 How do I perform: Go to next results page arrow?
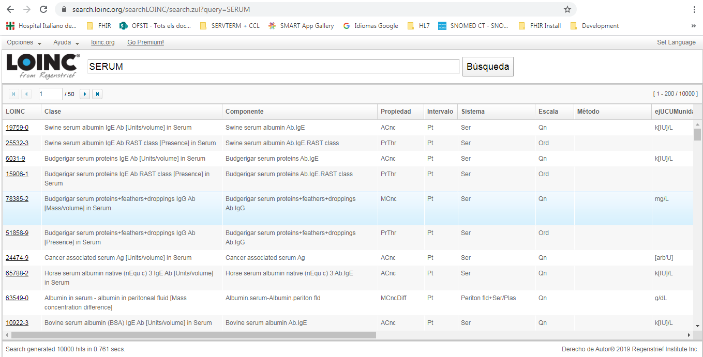[x=84, y=94]
